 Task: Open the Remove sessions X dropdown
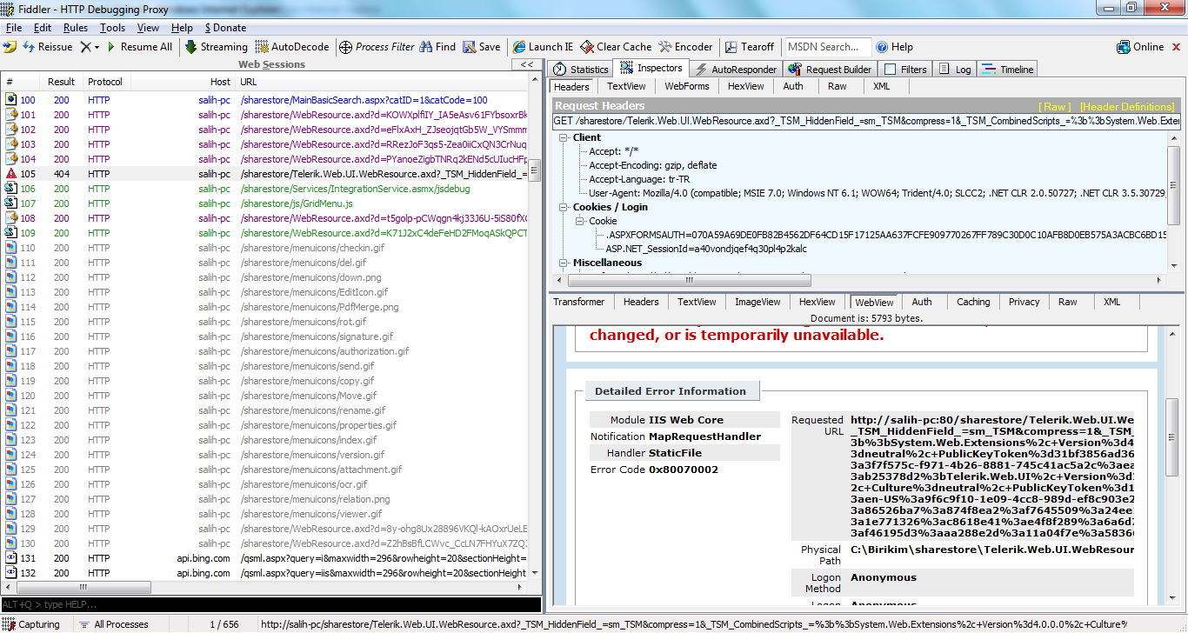coord(90,47)
